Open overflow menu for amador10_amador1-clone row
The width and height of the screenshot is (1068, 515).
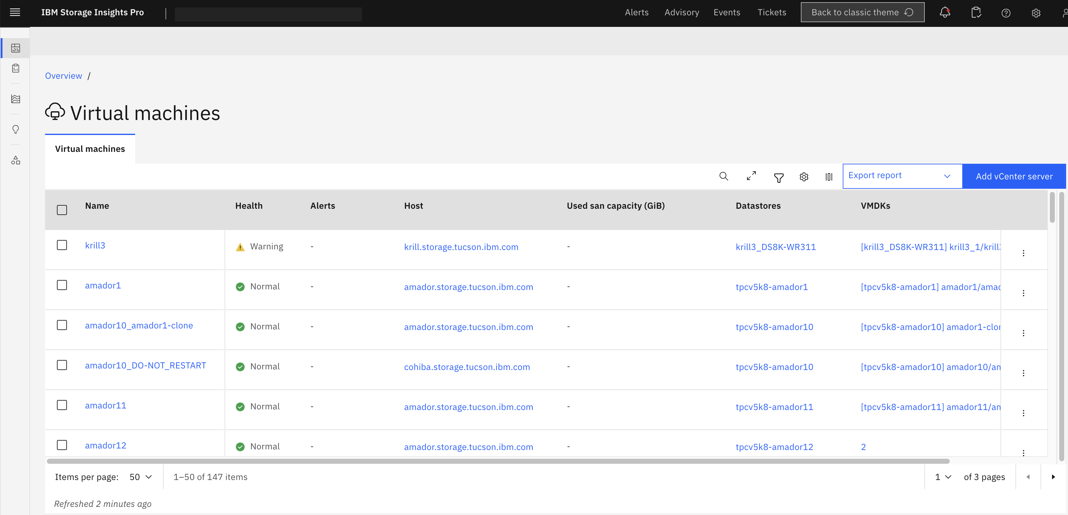pos(1023,333)
